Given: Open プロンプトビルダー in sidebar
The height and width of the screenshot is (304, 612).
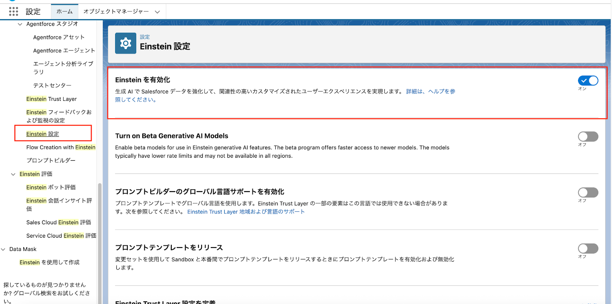Looking at the screenshot, I should [x=51, y=160].
